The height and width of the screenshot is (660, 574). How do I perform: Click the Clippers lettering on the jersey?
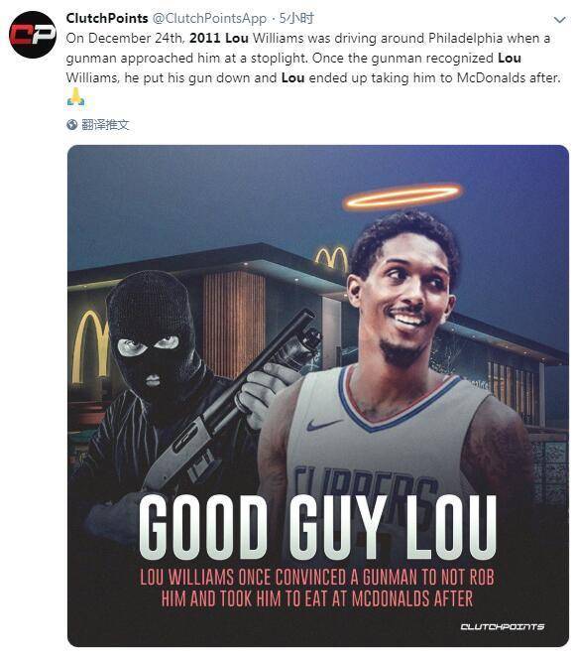click(365, 484)
